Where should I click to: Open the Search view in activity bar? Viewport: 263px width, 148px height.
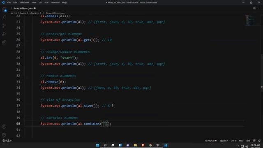click(4, 17)
